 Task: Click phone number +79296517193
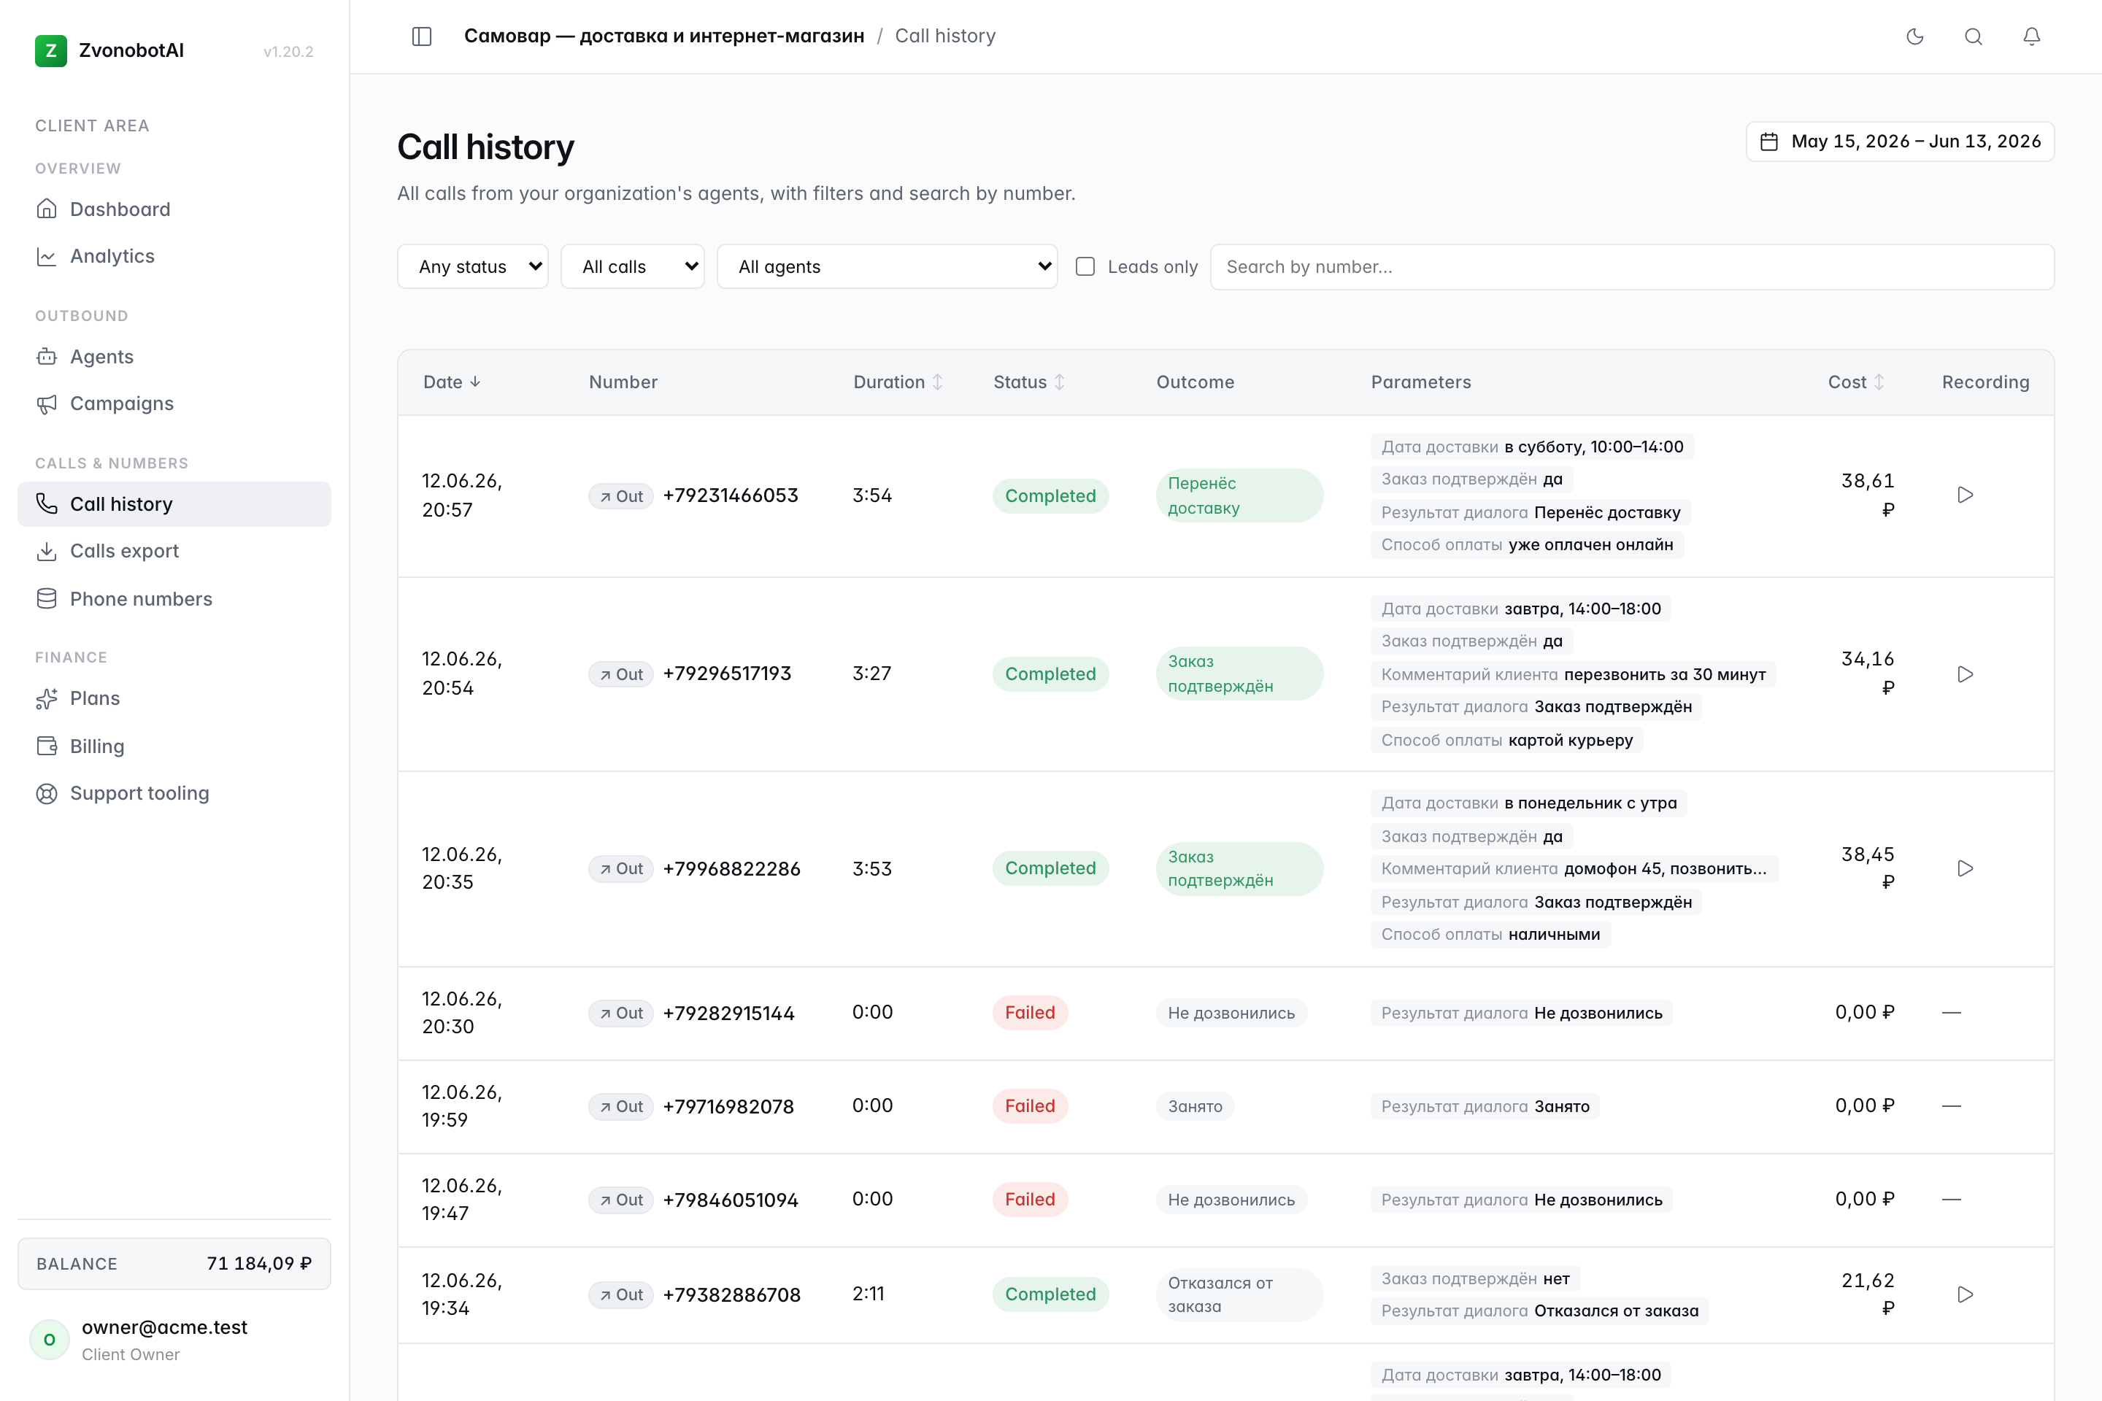pyautogui.click(x=727, y=674)
